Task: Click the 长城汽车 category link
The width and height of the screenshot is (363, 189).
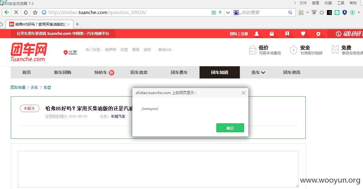Action: point(118,116)
